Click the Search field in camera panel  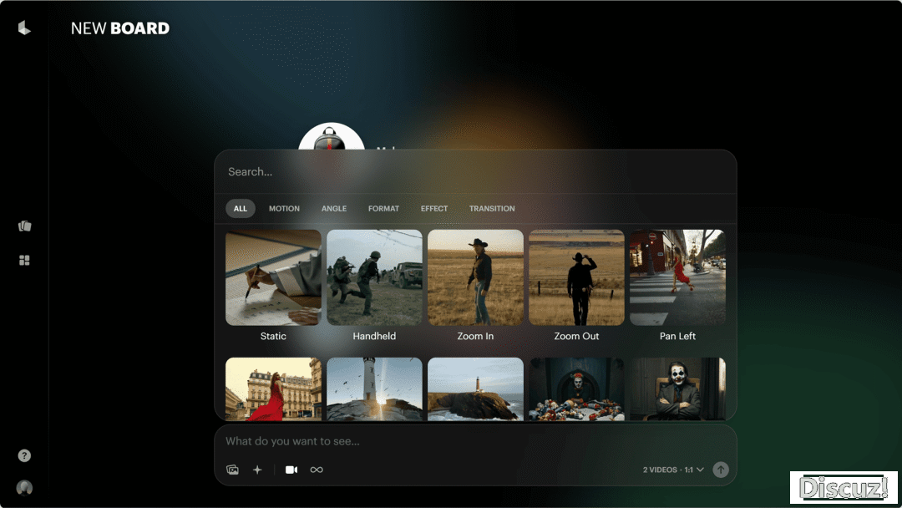pyautogui.click(x=475, y=172)
